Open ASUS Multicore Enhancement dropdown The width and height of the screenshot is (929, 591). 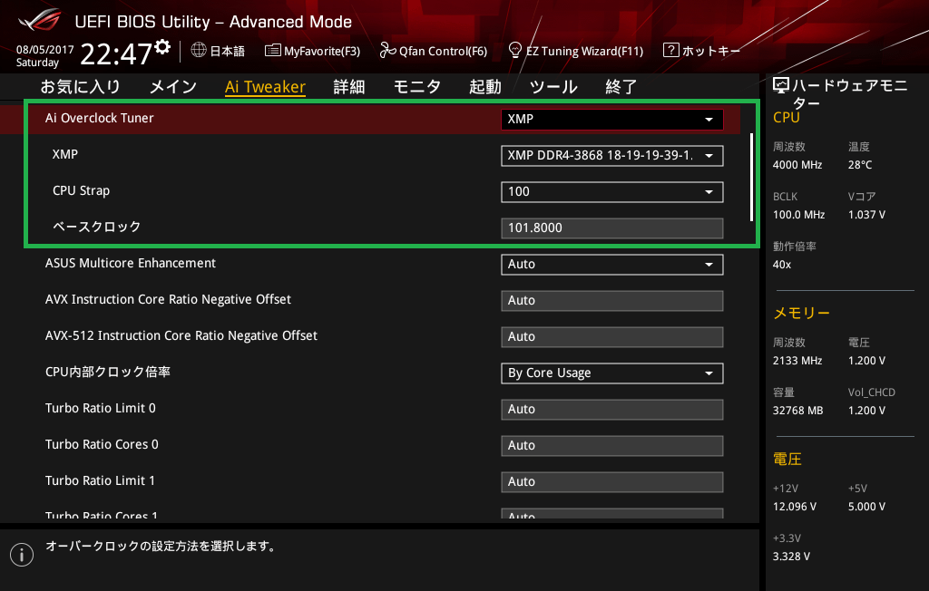tap(612, 264)
